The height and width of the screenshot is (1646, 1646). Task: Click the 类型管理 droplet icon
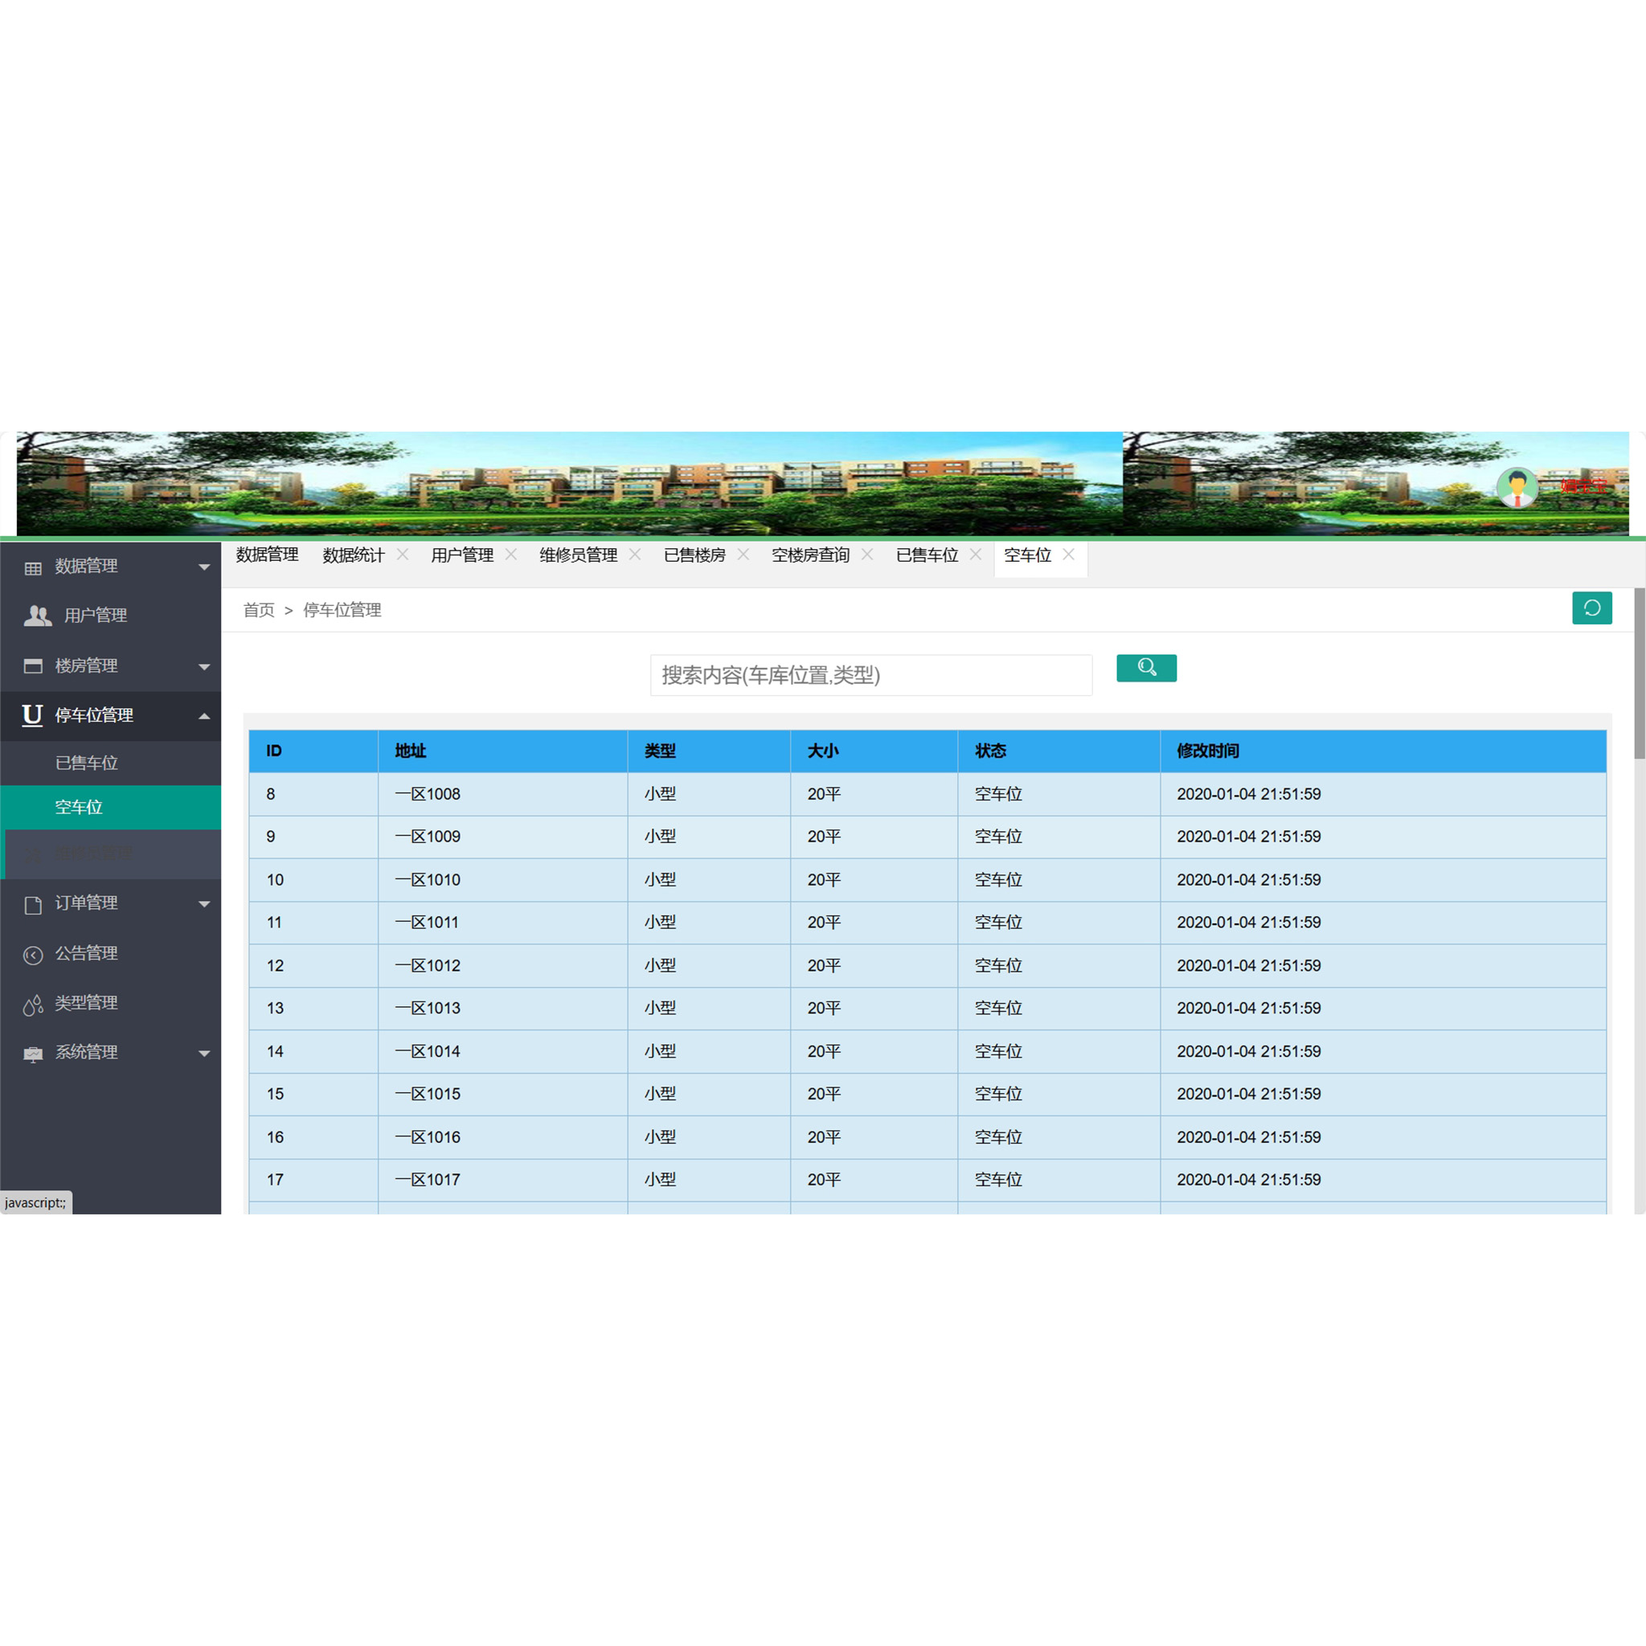tap(32, 1005)
